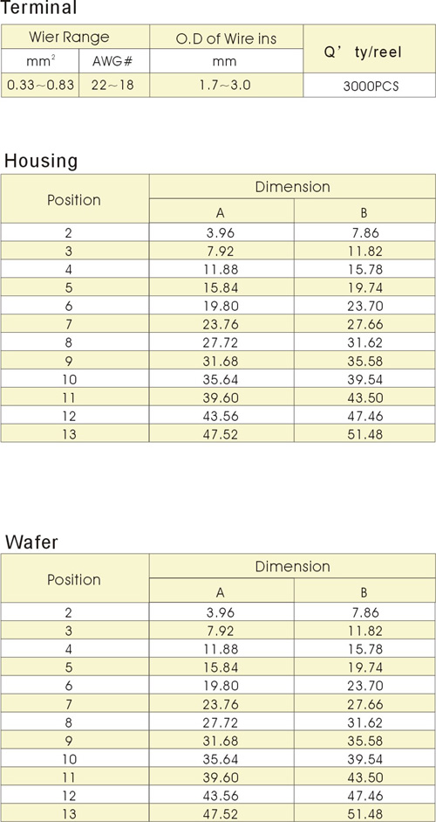
Task: Click the Housing section title
Action: (x=41, y=161)
